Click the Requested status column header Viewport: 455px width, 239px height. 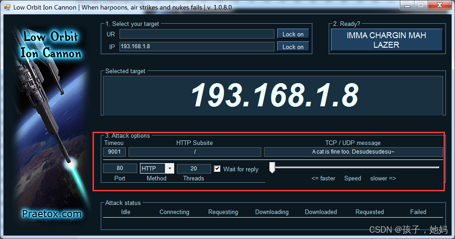tap(370, 212)
